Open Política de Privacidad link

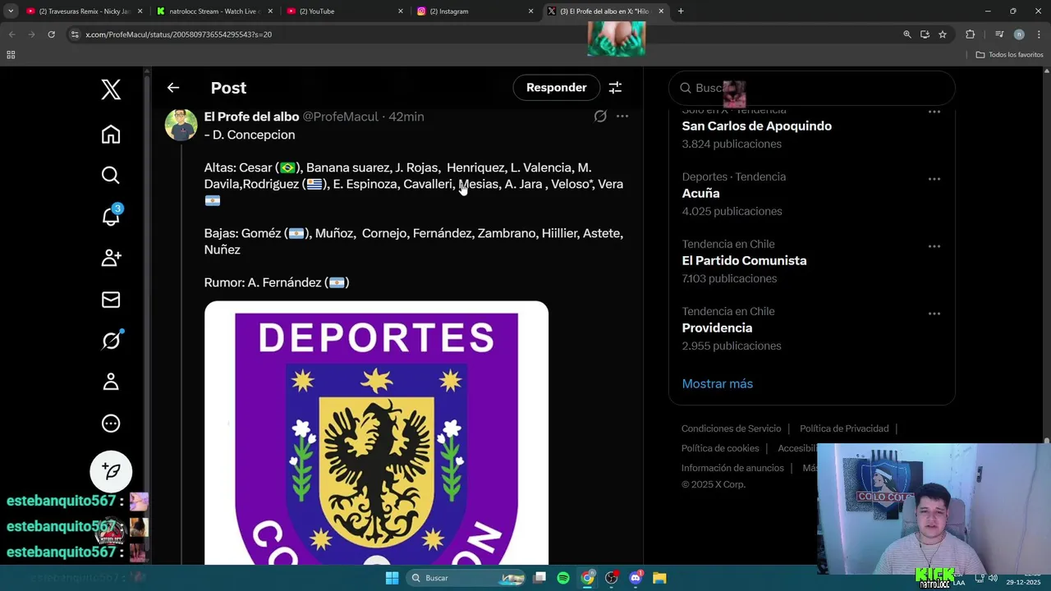(844, 428)
